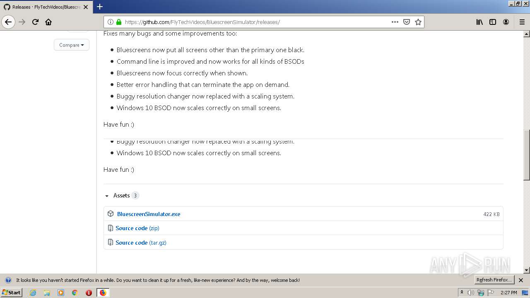530x298 pixels.
Task: Click the Firefox taskbar button
Action: tap(103, 293)
